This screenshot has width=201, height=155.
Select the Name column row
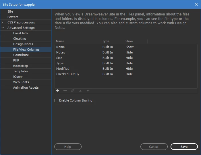point(126,47)
